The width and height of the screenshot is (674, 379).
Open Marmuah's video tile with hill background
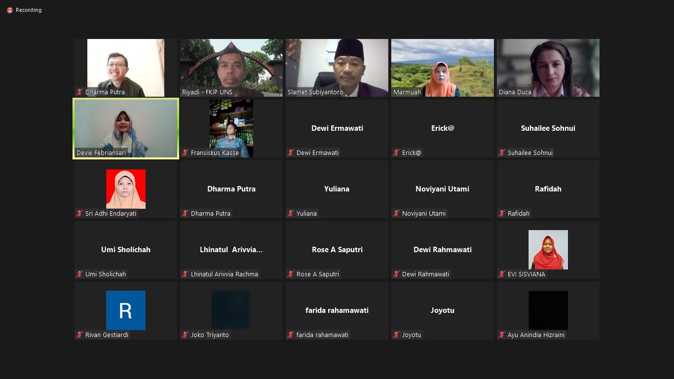442,67
